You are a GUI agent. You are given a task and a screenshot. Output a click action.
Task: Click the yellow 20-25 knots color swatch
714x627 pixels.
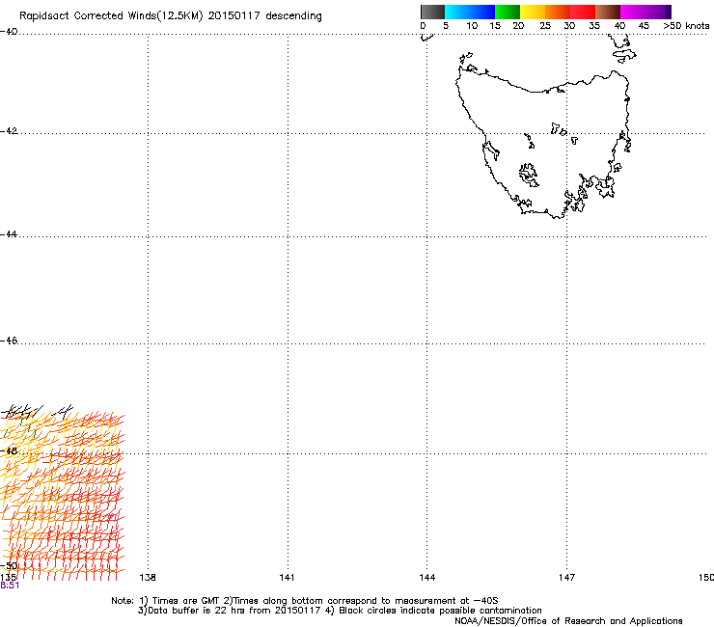tap(533, 12)
